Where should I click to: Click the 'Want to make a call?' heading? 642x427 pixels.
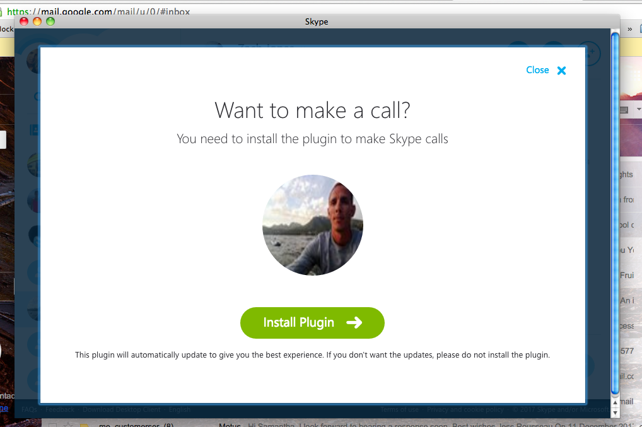tap(312, 110)
